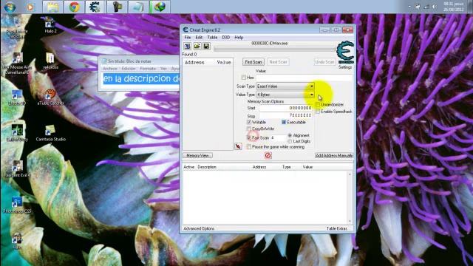Select the aTube Catcher desktop shortcut
The height and width of the screenshot is (266, 473).
click(x=50, y=97)
